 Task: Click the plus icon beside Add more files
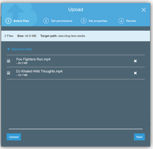click(x=8, y=49)
